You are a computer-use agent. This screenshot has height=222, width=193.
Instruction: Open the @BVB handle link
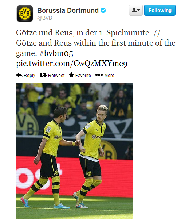point(45,18)
